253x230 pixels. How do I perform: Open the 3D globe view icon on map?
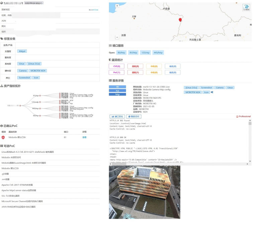point(246,7)
